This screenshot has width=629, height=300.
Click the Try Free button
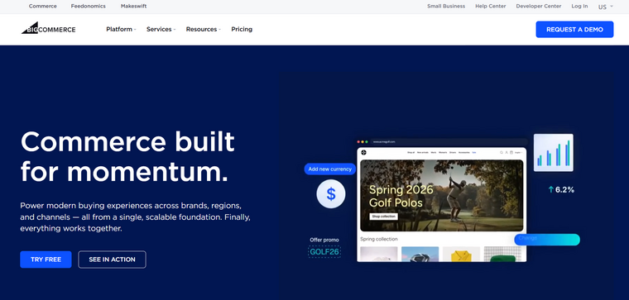[x=46, y=260]
